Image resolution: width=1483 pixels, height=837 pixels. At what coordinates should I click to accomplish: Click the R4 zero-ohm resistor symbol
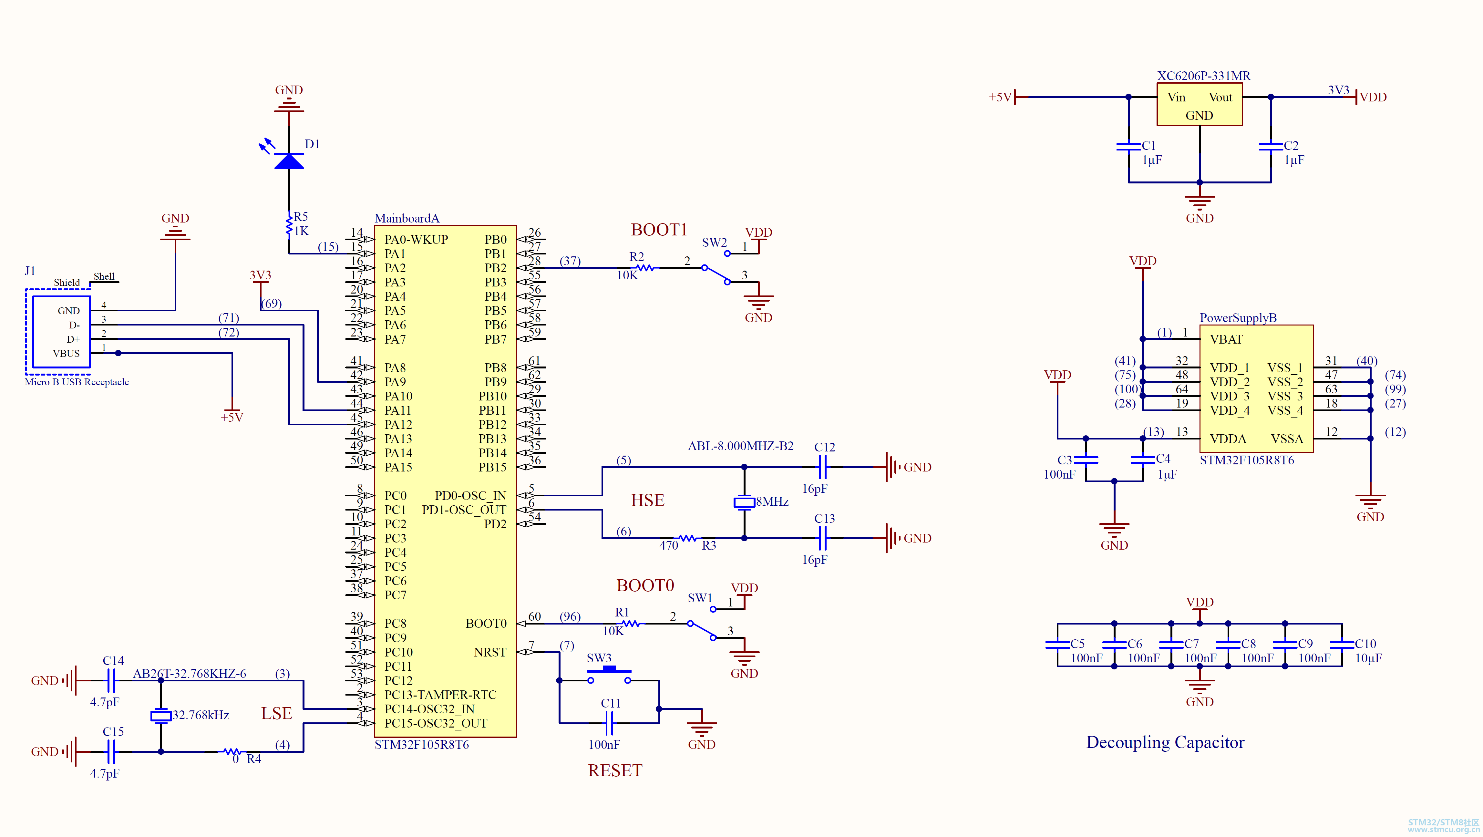[x=232, y=752]
